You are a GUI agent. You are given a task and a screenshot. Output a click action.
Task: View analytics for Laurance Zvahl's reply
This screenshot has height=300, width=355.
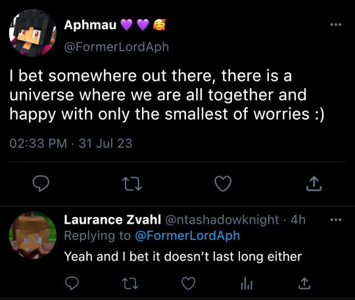247,284
